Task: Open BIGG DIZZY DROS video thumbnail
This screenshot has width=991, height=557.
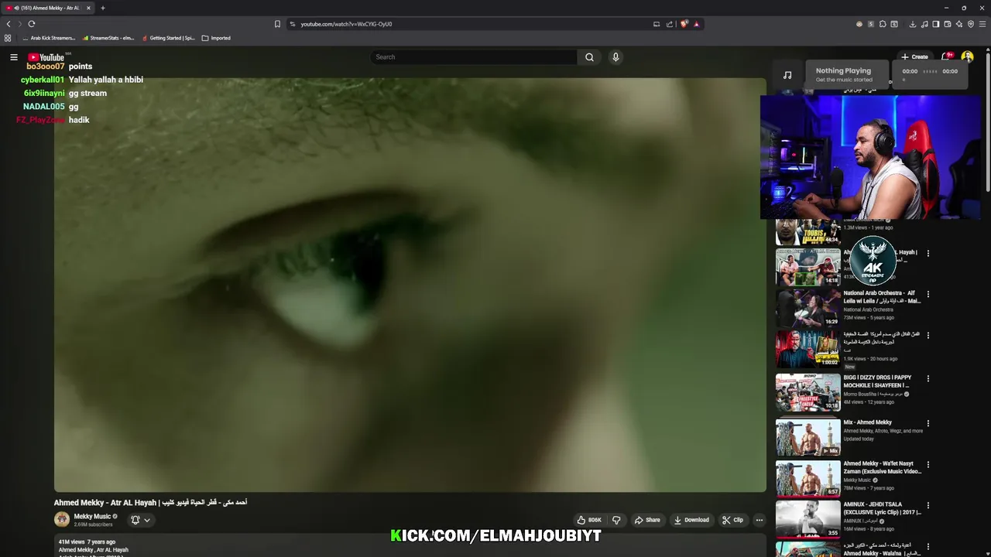Action: [808, 392]
